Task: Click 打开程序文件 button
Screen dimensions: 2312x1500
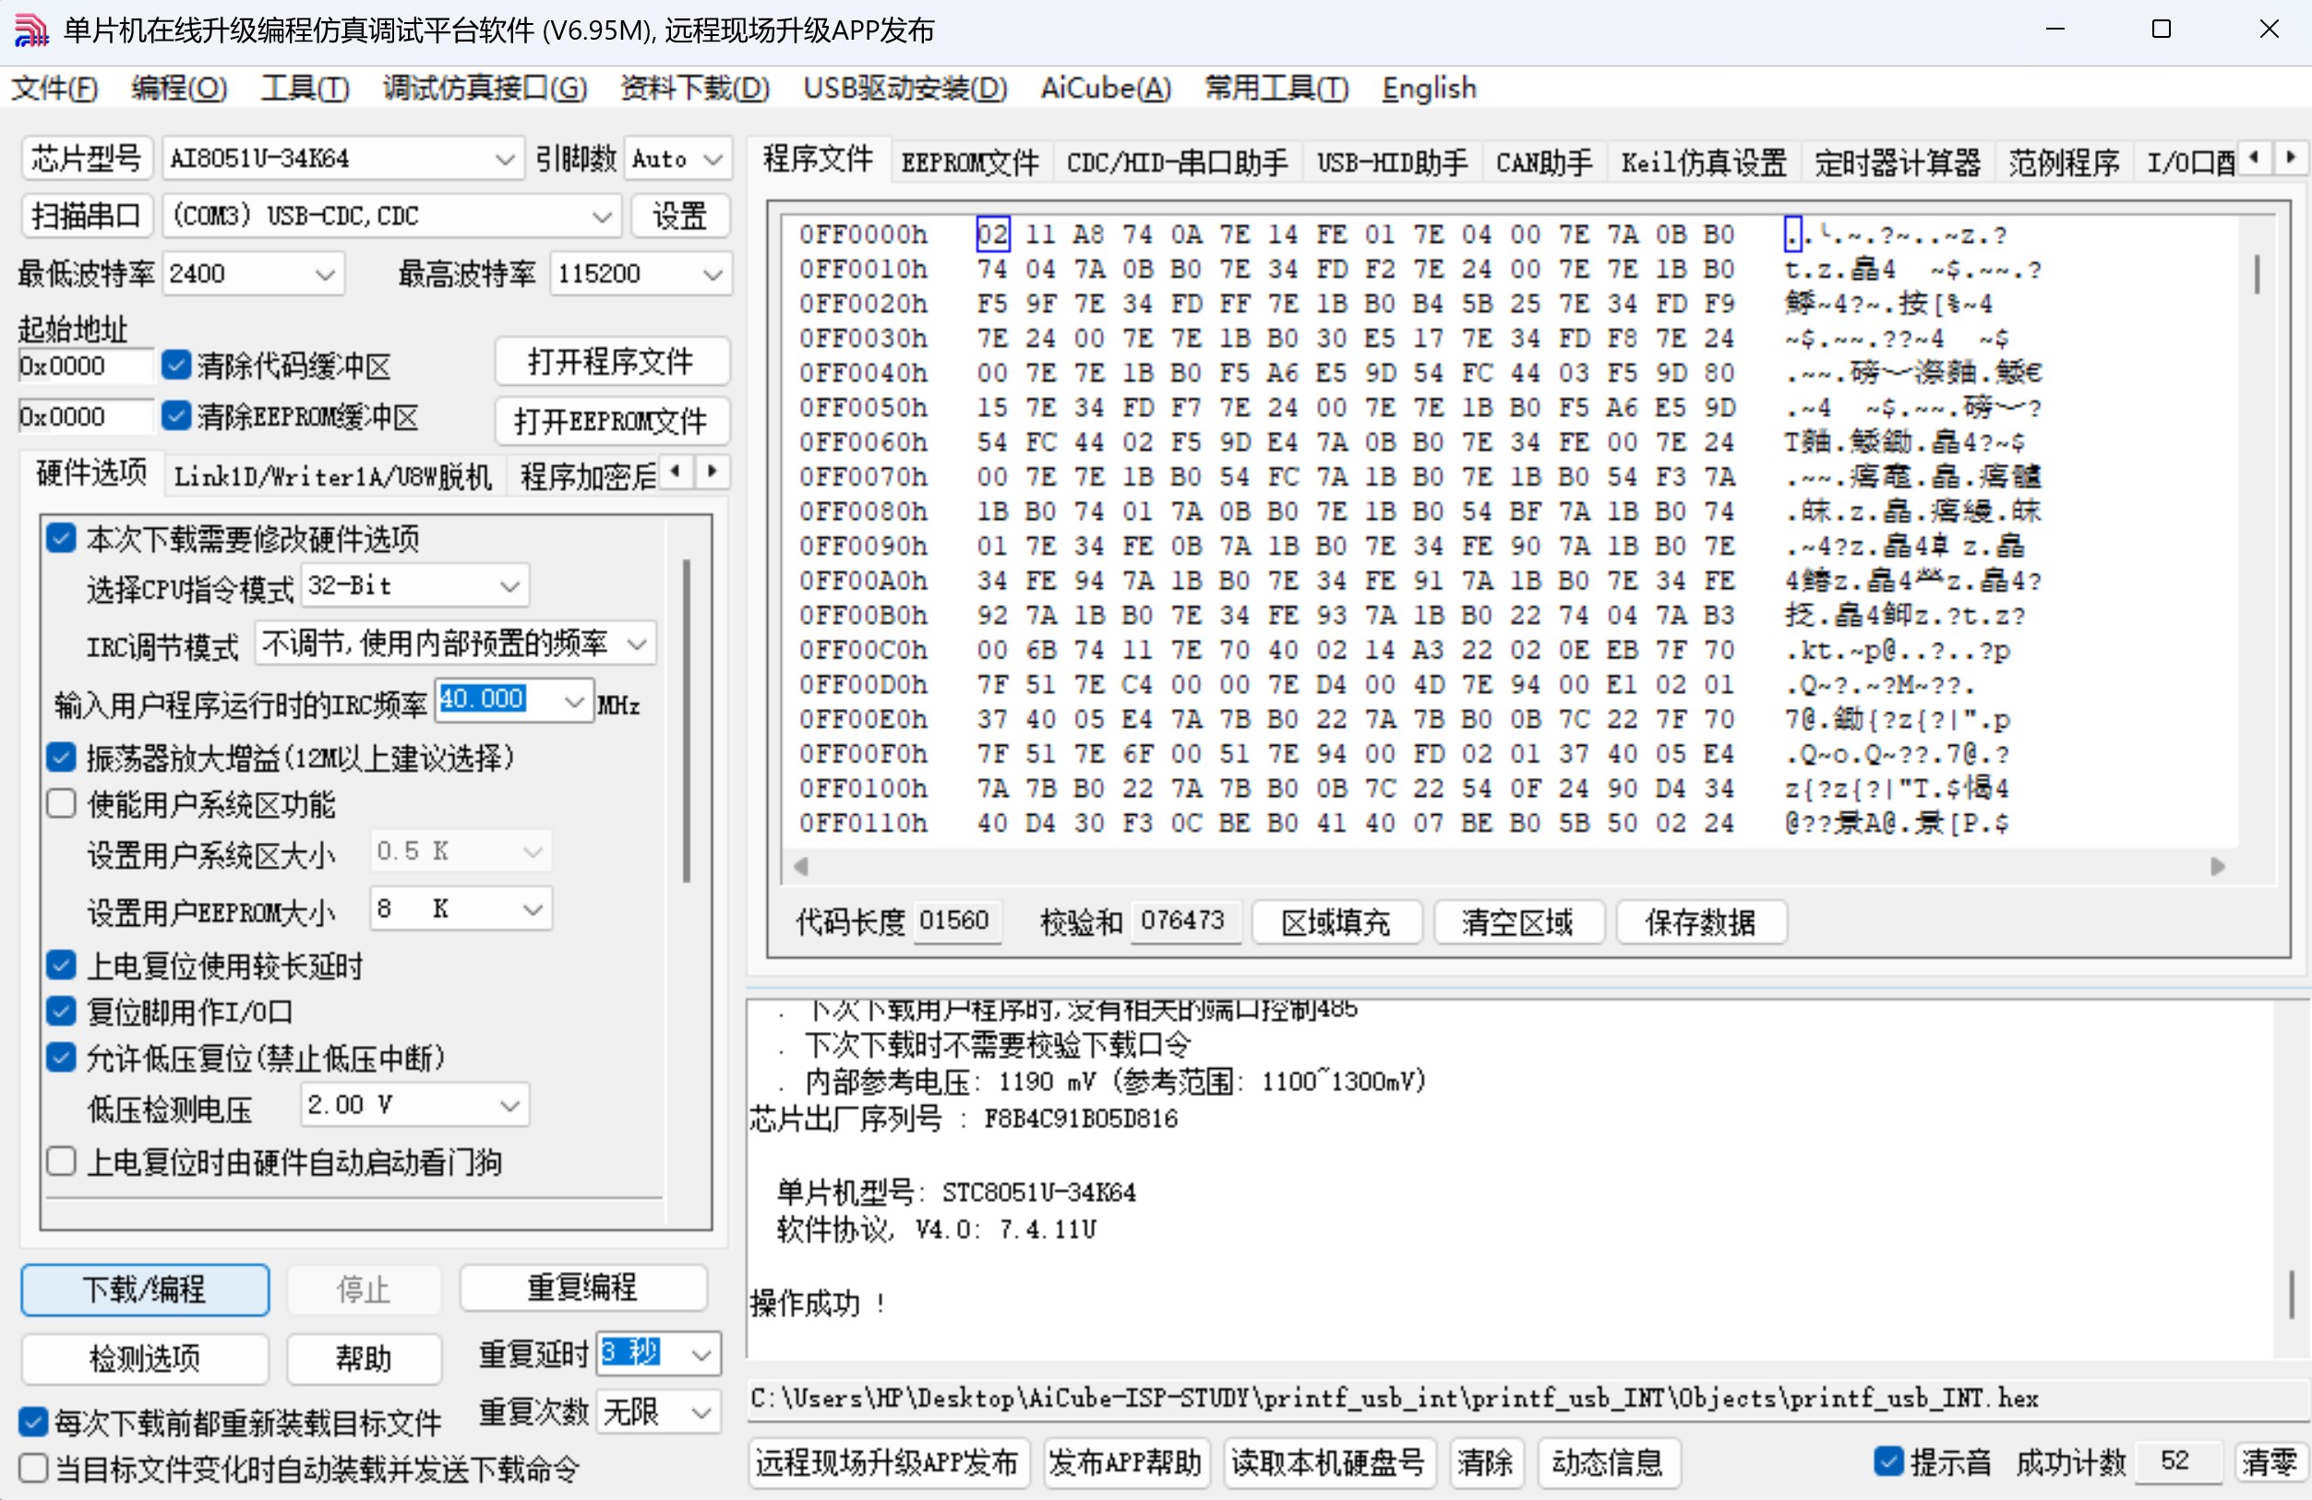Action: [611, 363]
